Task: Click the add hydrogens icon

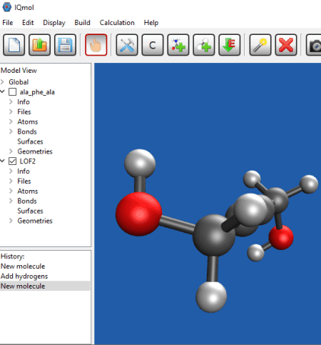Action: click(204, 45)
